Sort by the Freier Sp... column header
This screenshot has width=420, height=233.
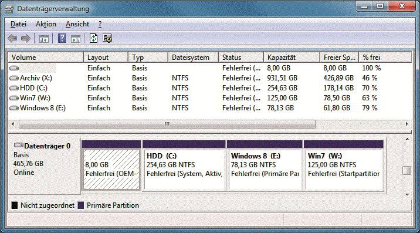pyautogui.click(x=340, y=58)
